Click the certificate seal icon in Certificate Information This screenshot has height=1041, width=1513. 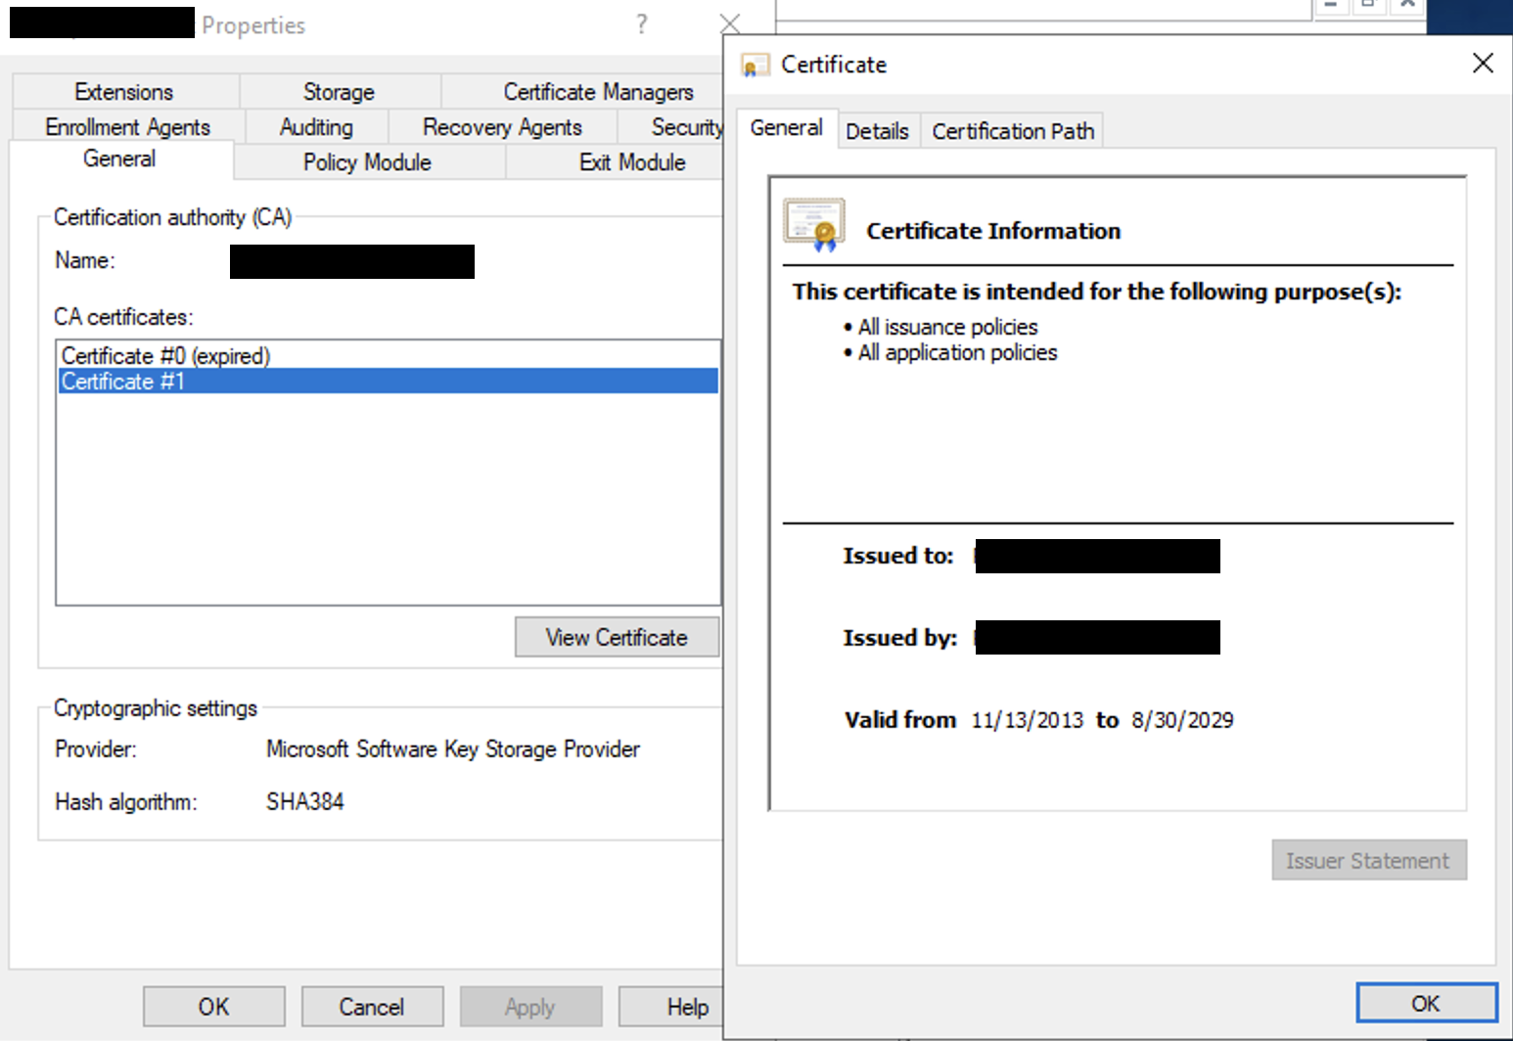(812, 224)
